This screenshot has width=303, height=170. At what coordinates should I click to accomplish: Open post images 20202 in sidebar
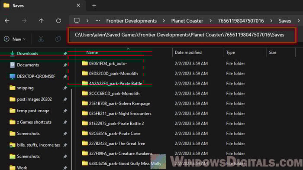click(34, 99)
